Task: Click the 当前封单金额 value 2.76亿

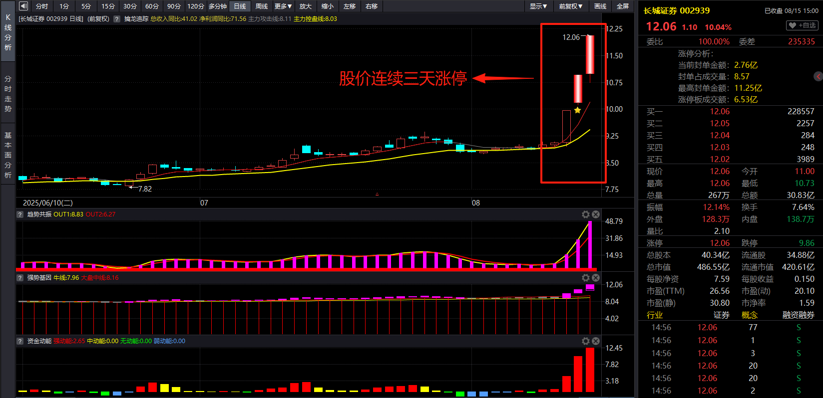Action: (746, 65)
